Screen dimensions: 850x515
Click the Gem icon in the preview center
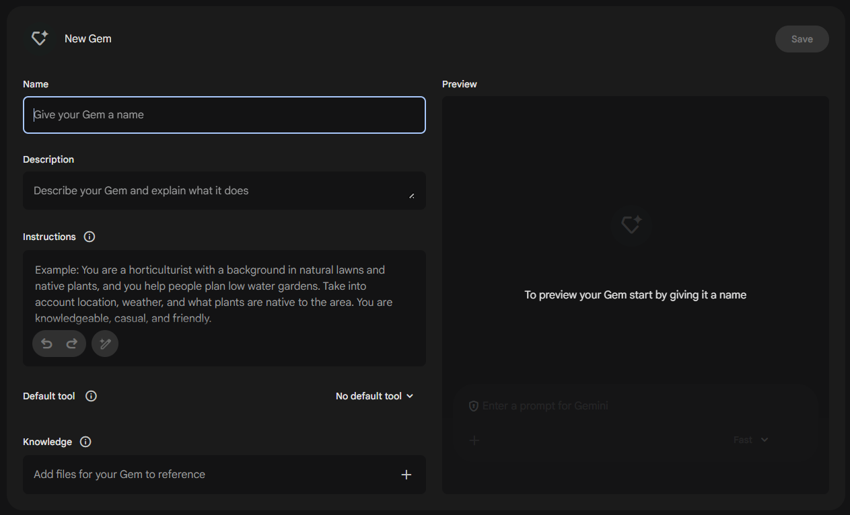(x=631, y=225)
